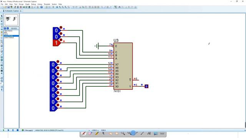Click the Undo icon
Screen dimensions: 246x138
click(73, 7)
